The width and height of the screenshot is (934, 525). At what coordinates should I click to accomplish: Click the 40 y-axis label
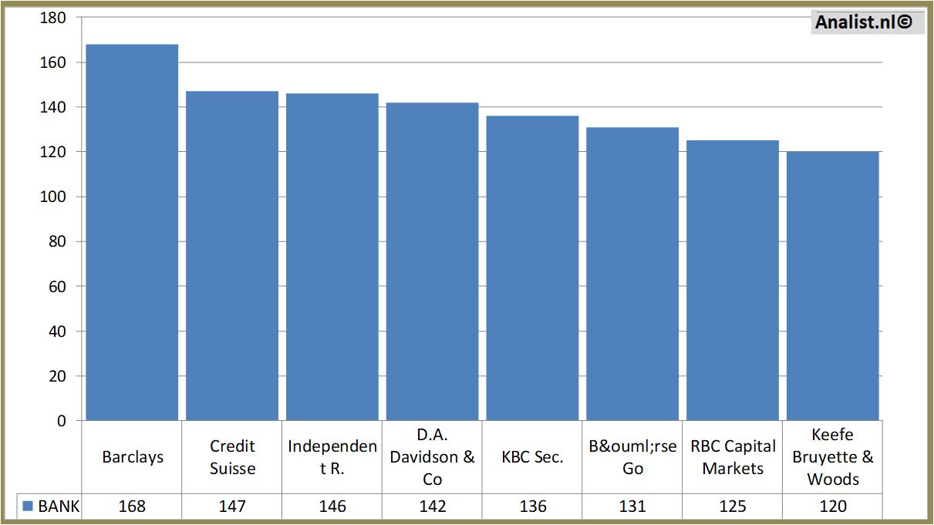coord(57,331)
